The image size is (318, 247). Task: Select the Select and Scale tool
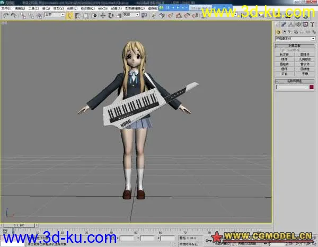(119, 15)
